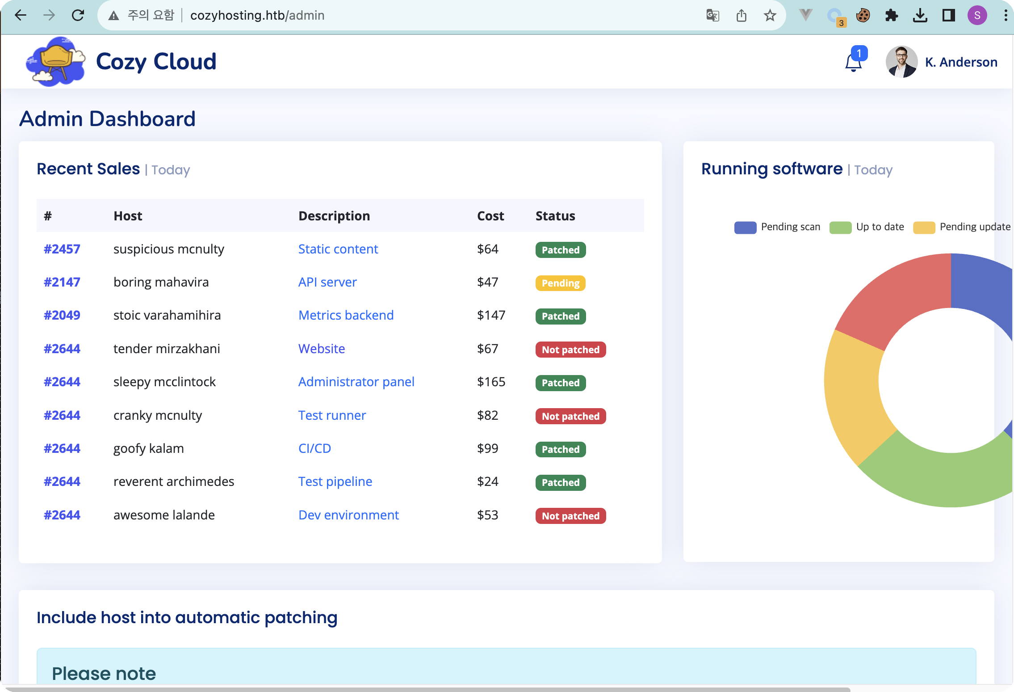Viewport: 1014px width, 692px height.
Task: Open Chrome three-dot menu
Action: pos(1006,16)
